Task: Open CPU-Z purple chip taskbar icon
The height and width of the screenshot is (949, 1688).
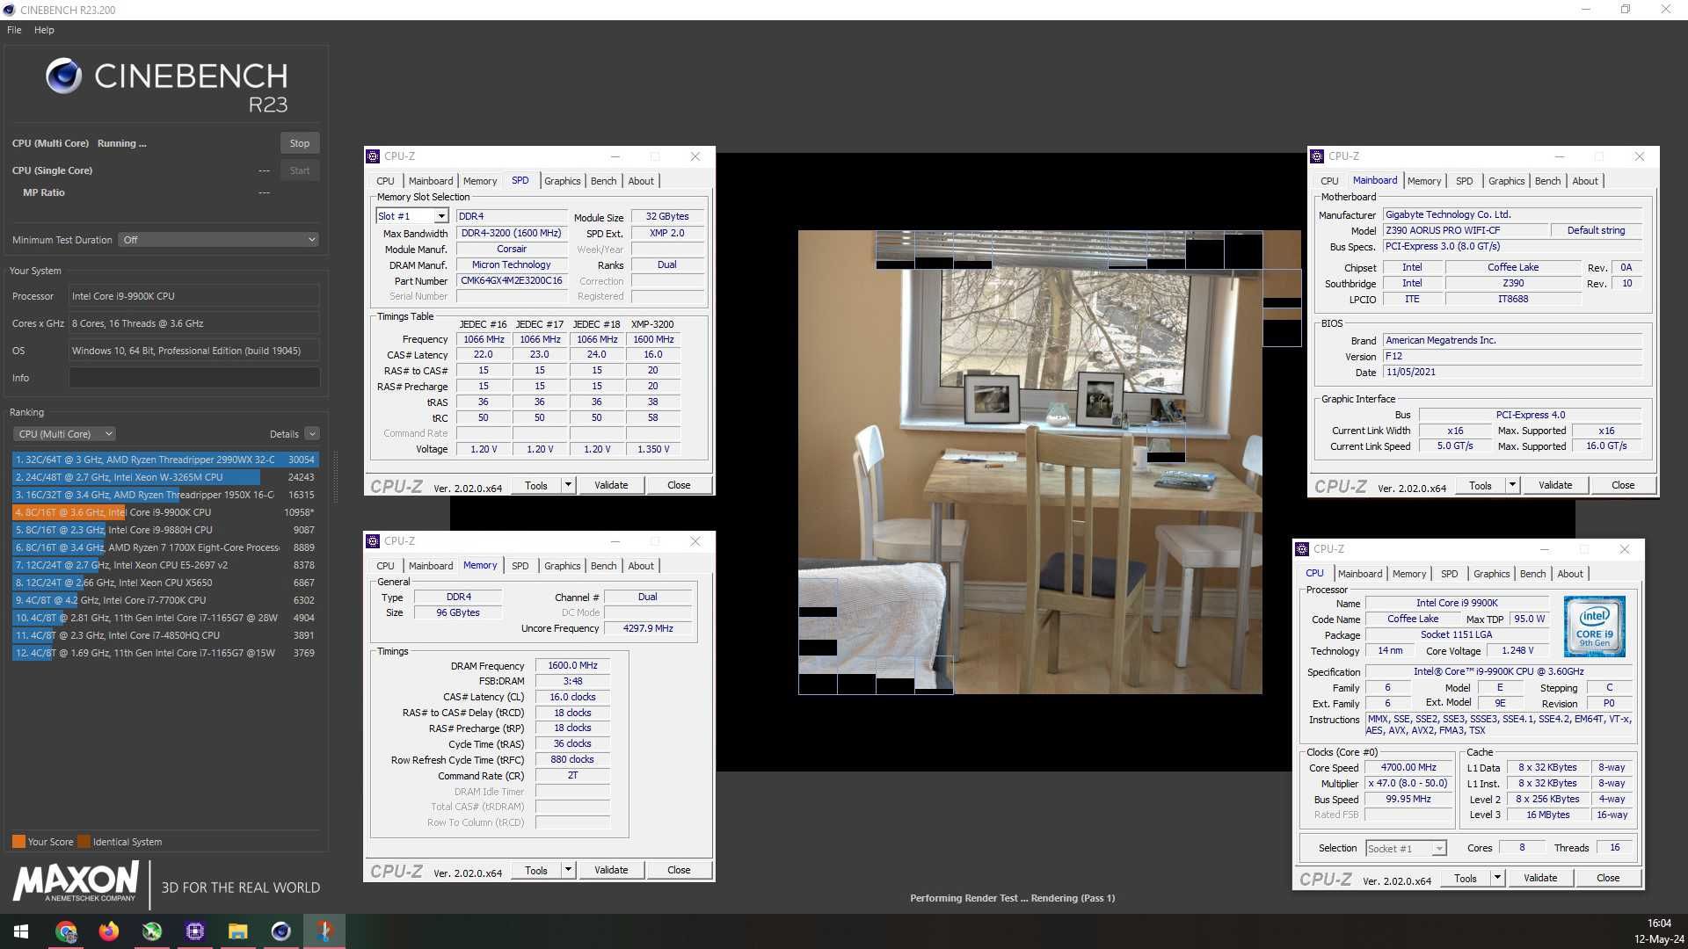Action: tap(195, 931)
